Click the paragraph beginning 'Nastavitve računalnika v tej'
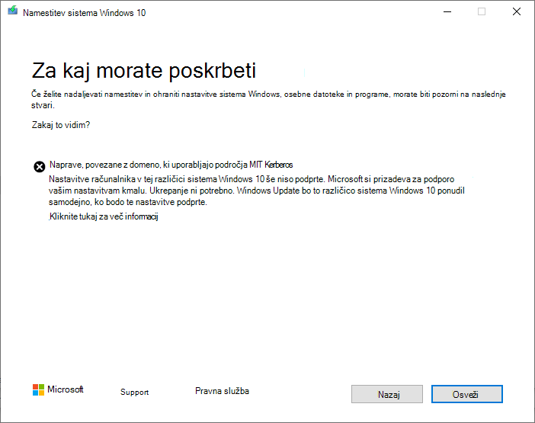 point(257,191)
